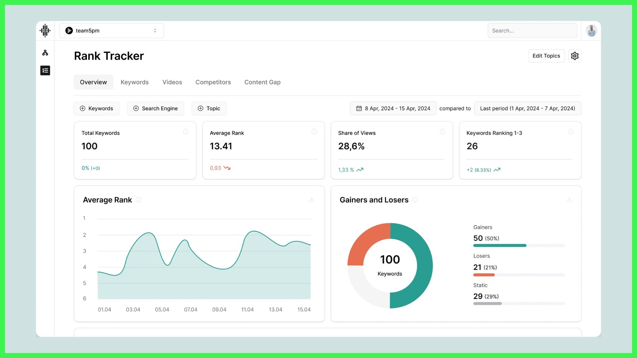Click info icon beside Gainers and Losers title

[415, 200]
